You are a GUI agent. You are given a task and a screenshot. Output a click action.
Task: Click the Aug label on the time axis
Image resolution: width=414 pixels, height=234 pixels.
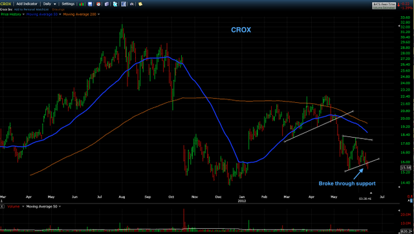[122, 197]
